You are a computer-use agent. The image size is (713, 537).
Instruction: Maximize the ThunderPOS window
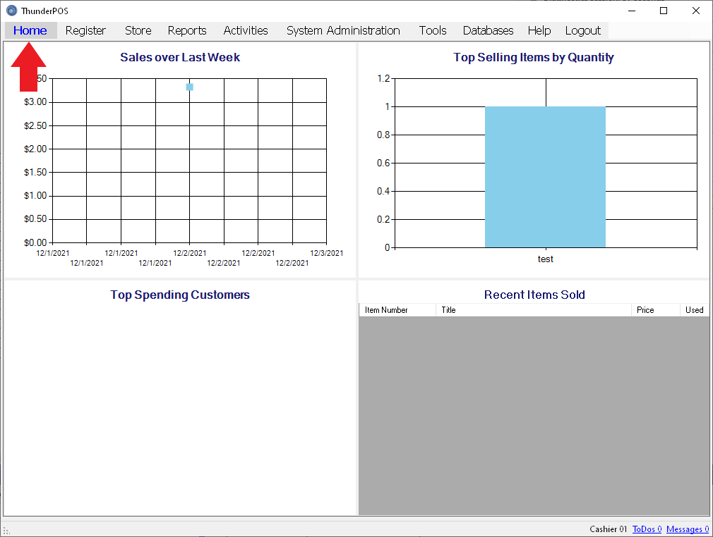tap(664, 11)
